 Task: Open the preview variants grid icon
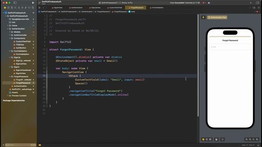(210, 139)
